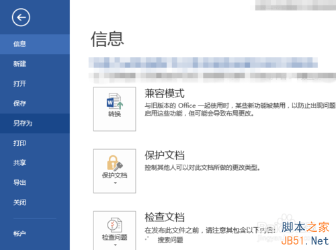Viewport: 336px width, 250px height.
Task: Click the 检查文档 section heading
Action: [x=165, y=217]
